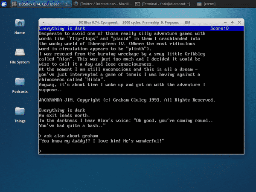Click the xterm icon in the taskbar
Screen dimensions: 256x192
tap(199, 4)
